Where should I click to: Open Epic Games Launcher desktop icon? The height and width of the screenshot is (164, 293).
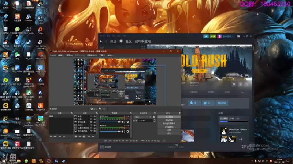[x=40, y=44]
